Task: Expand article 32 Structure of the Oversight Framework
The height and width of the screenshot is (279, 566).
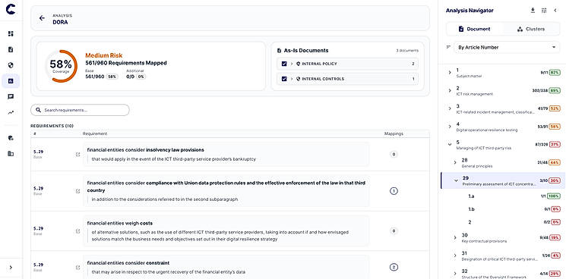Action: tap(455, 273)
